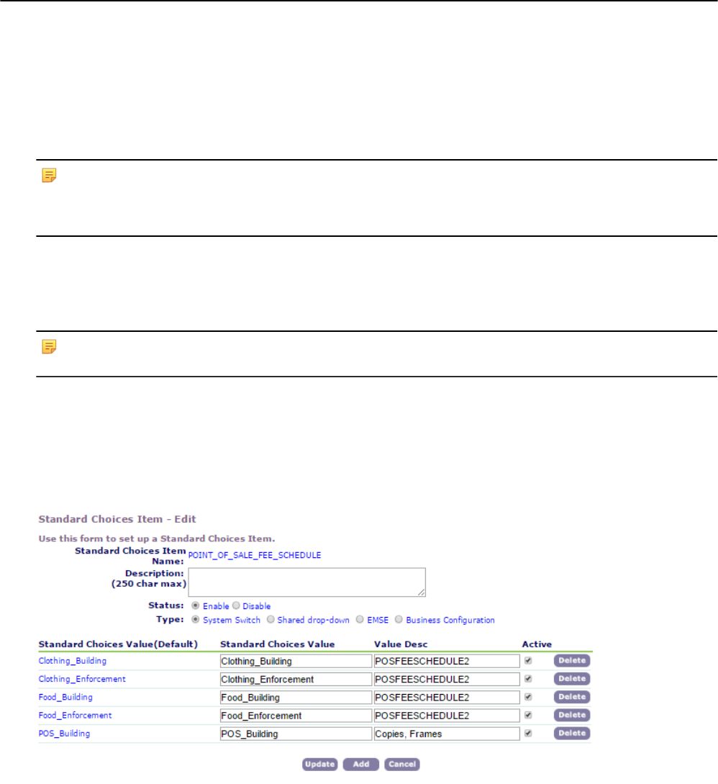
Task: Toggle Active checkbox for POS_Building row
Action: 528,733
